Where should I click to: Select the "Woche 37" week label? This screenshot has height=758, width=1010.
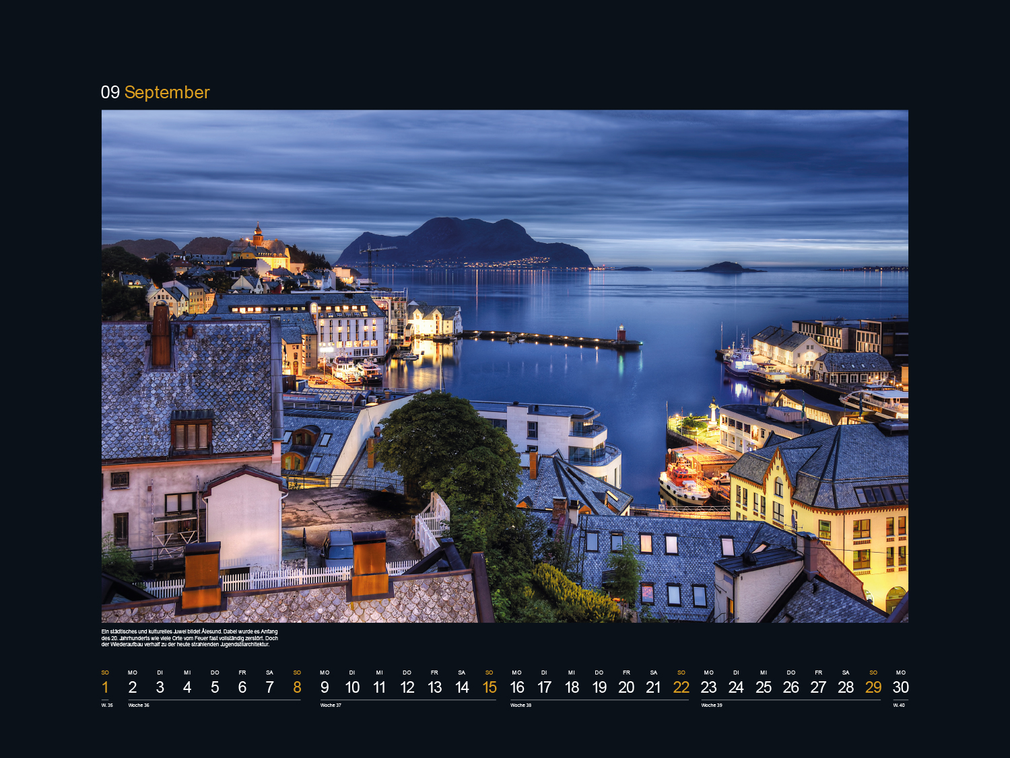[331, 705]
